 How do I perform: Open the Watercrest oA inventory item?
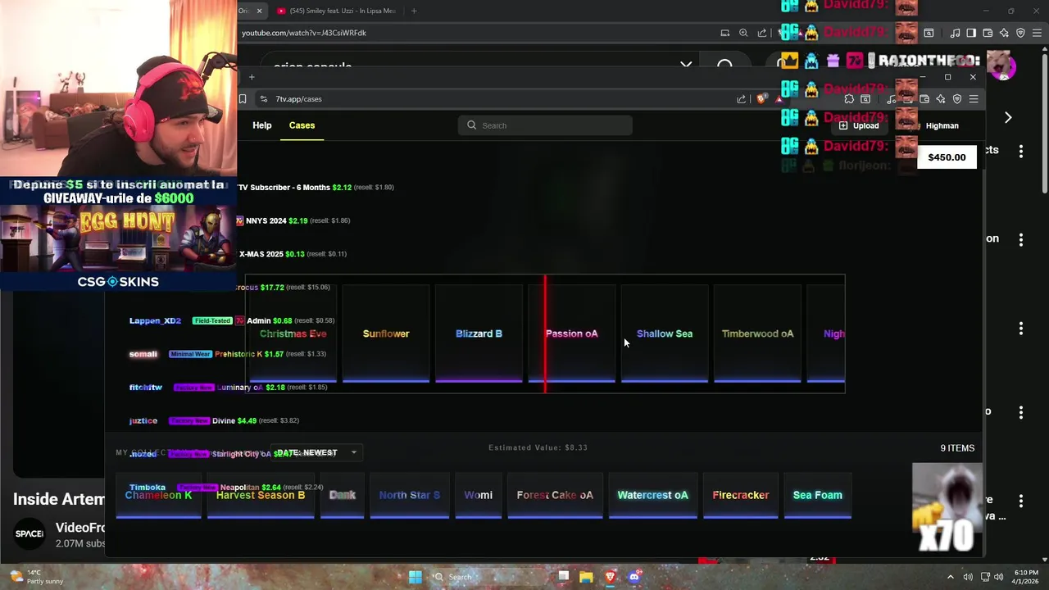pos(652,495)
